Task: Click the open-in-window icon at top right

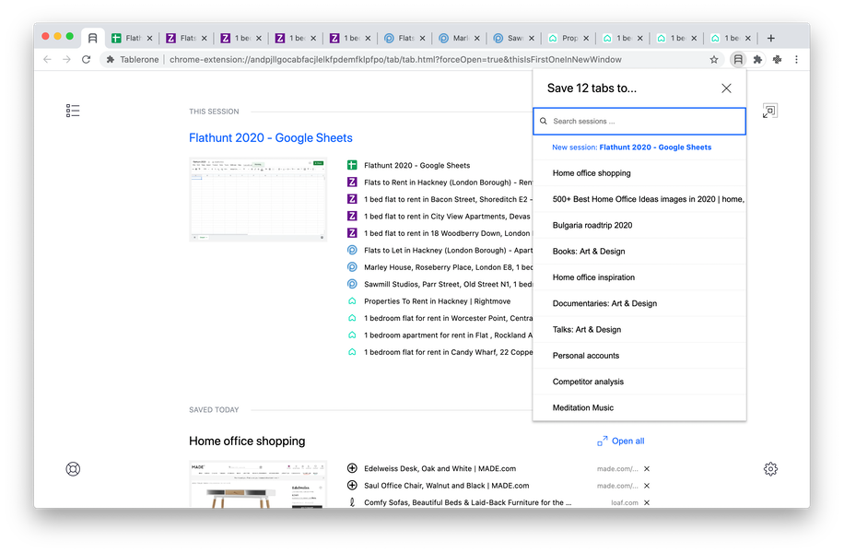Action: coord(769,111)
